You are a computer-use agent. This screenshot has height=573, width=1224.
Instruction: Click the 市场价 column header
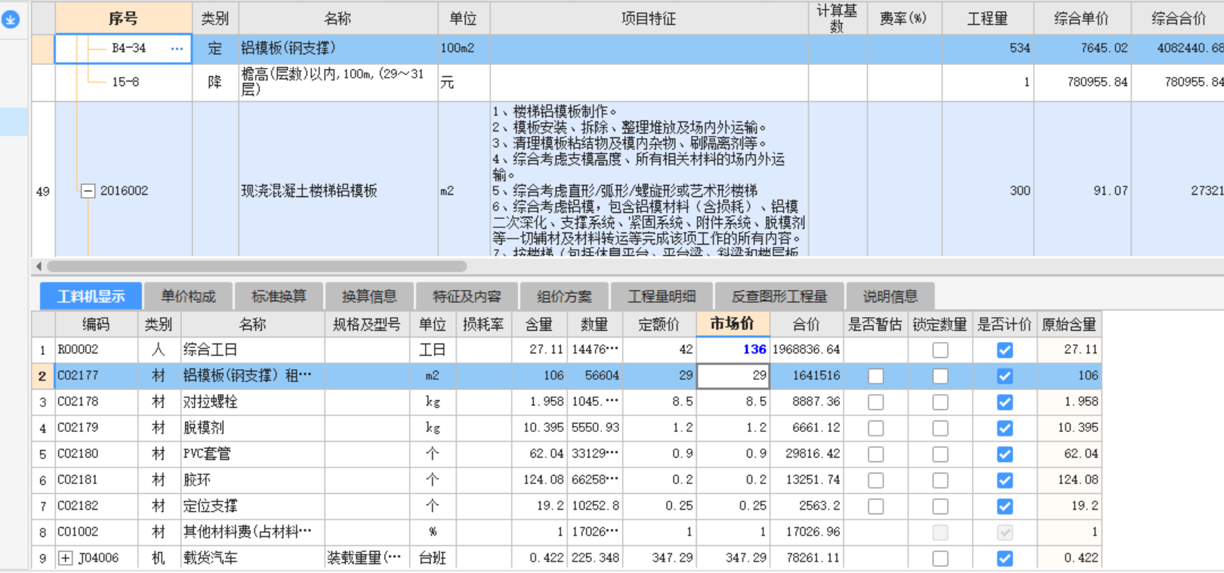732,324
